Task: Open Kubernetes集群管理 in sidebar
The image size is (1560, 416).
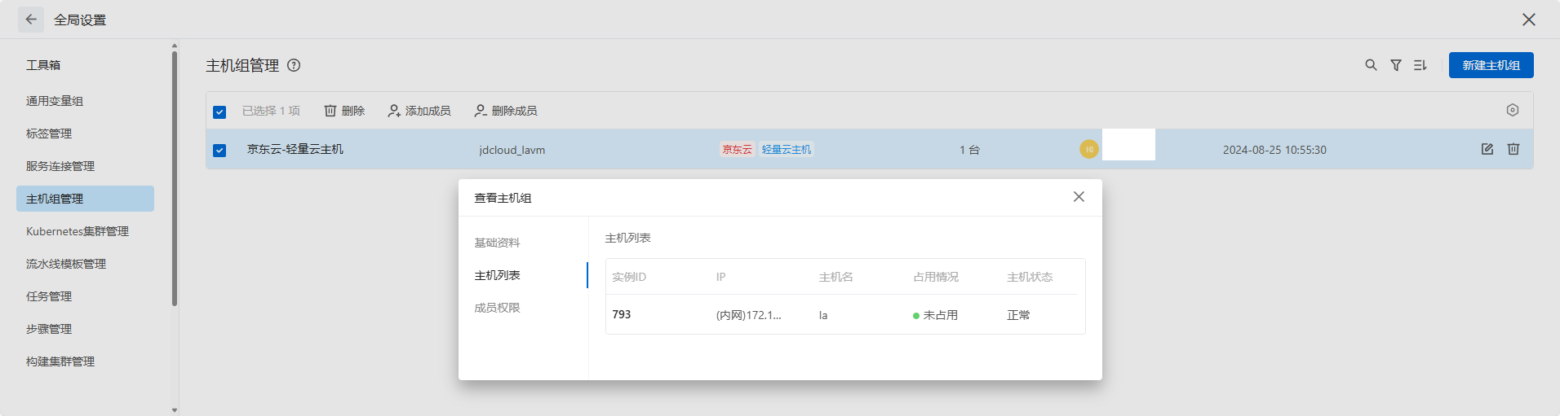Action: pos(78,231)
